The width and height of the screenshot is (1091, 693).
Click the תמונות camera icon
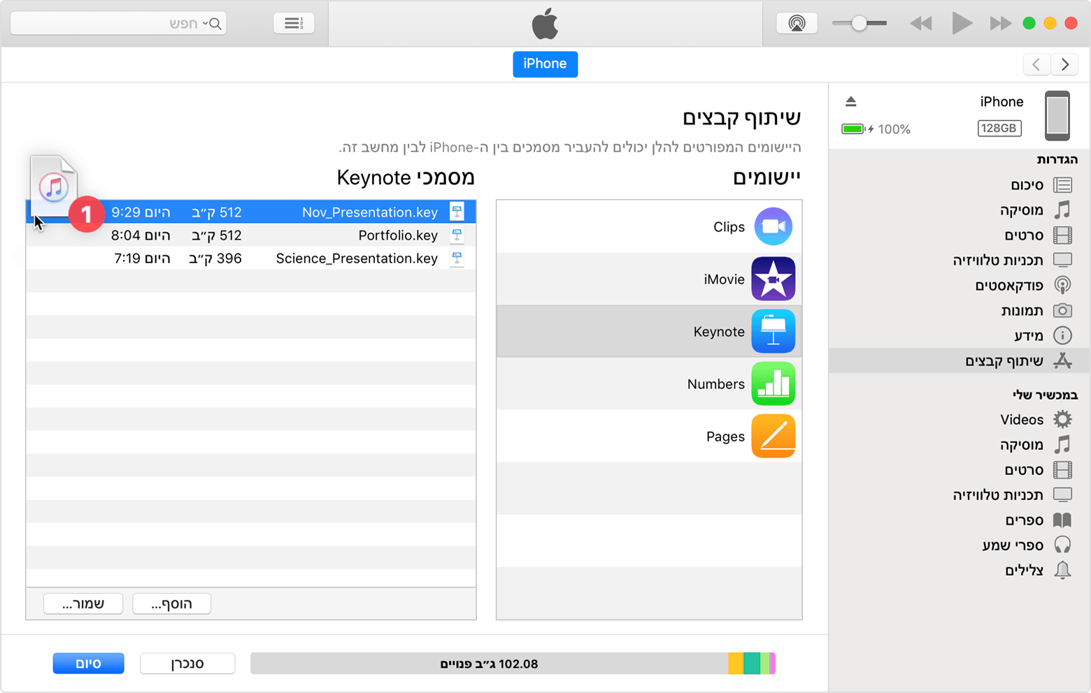[1062, 310]
